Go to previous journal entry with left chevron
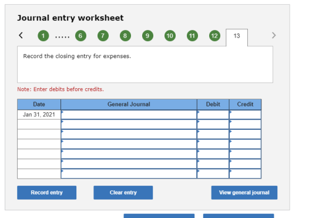This screenshot has height=218, width=329. click(21, 35)
